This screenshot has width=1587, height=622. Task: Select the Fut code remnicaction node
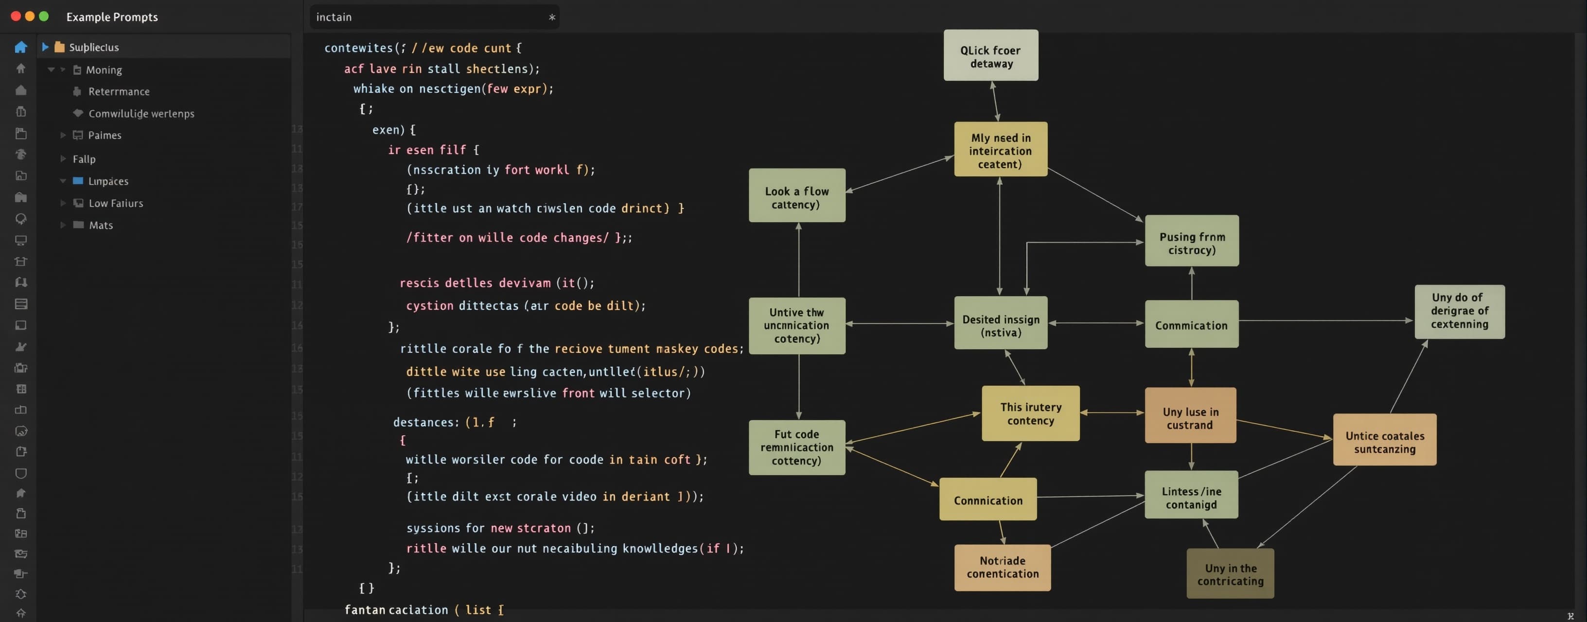tap(796, 448)
